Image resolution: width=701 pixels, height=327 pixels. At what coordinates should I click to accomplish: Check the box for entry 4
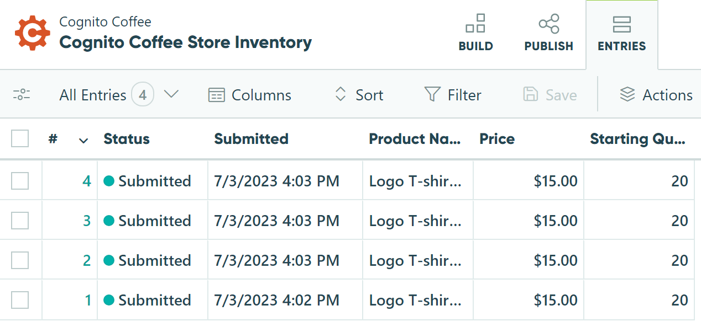(20, 181)
